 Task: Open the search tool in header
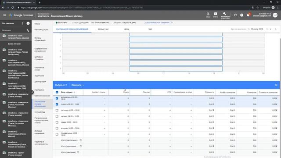pos(208,15)
